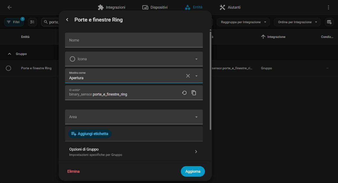Click the Condiz... column header
Image resolution: width=338 pixels, height=183 pixels.
(327, 37)
